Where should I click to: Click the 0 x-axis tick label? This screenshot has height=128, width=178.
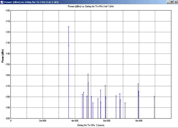click(11, 121)
